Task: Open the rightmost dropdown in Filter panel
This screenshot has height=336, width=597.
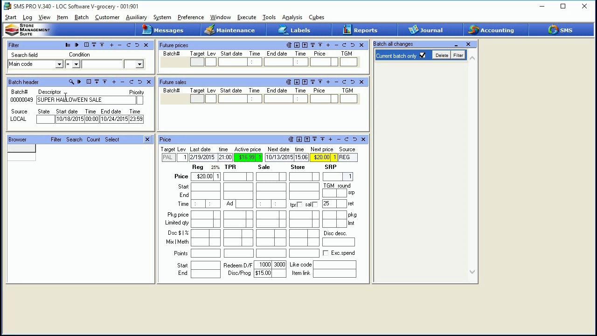Action: click(139, 64)
